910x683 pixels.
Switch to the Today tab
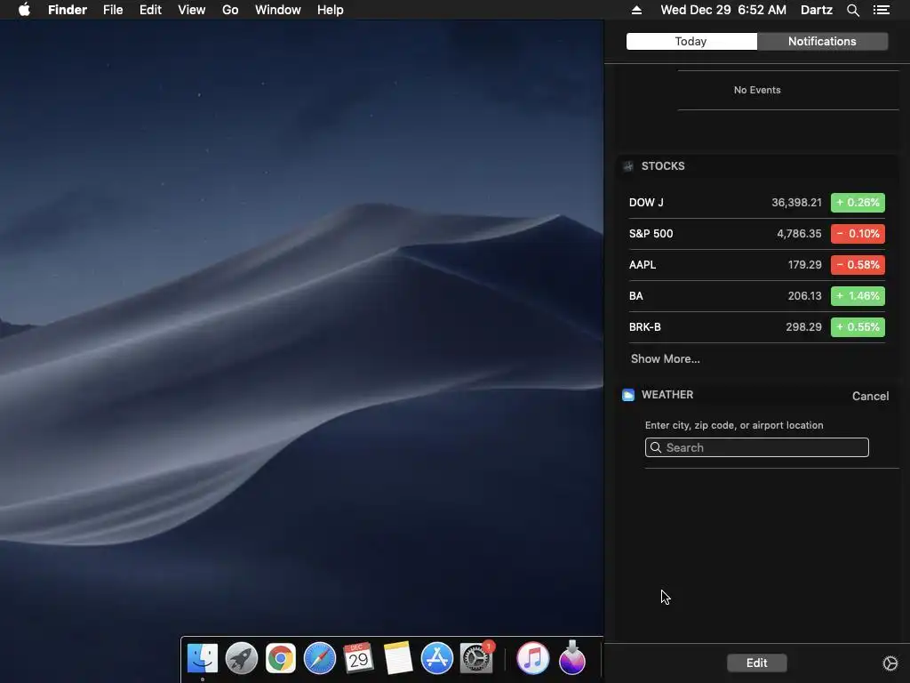691,41
